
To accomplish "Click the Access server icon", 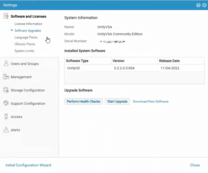I will (x=6, y=117).
